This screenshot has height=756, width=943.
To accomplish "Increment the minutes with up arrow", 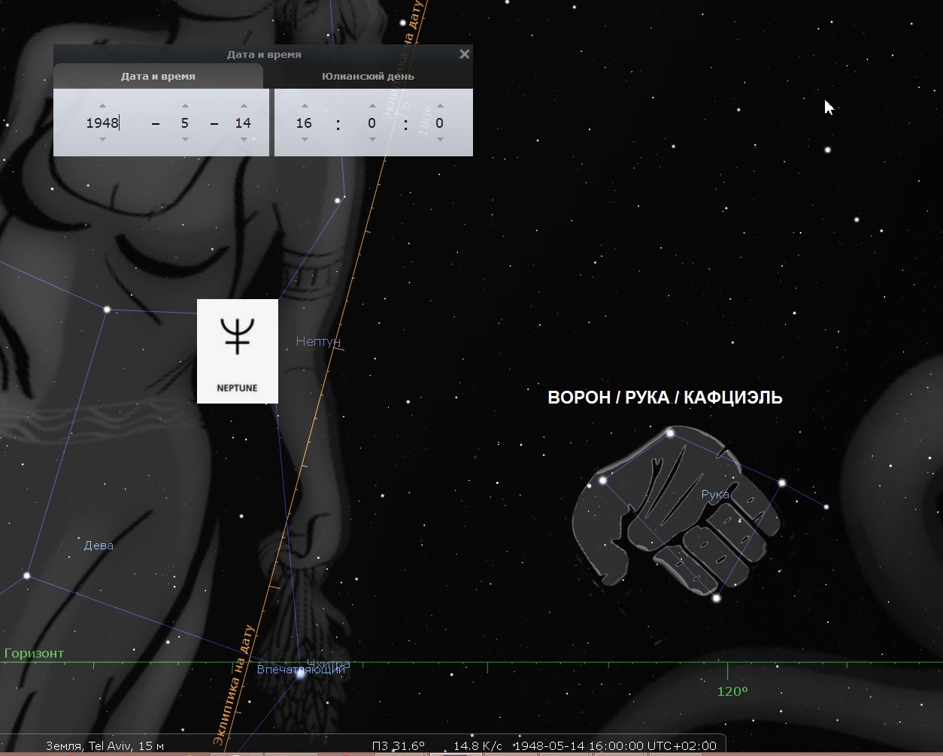I will coord(372,106).
